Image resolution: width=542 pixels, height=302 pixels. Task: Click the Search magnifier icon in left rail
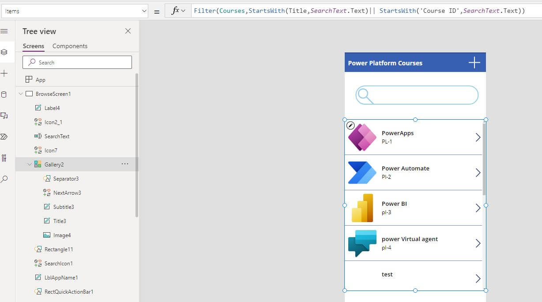coord(4,179)
